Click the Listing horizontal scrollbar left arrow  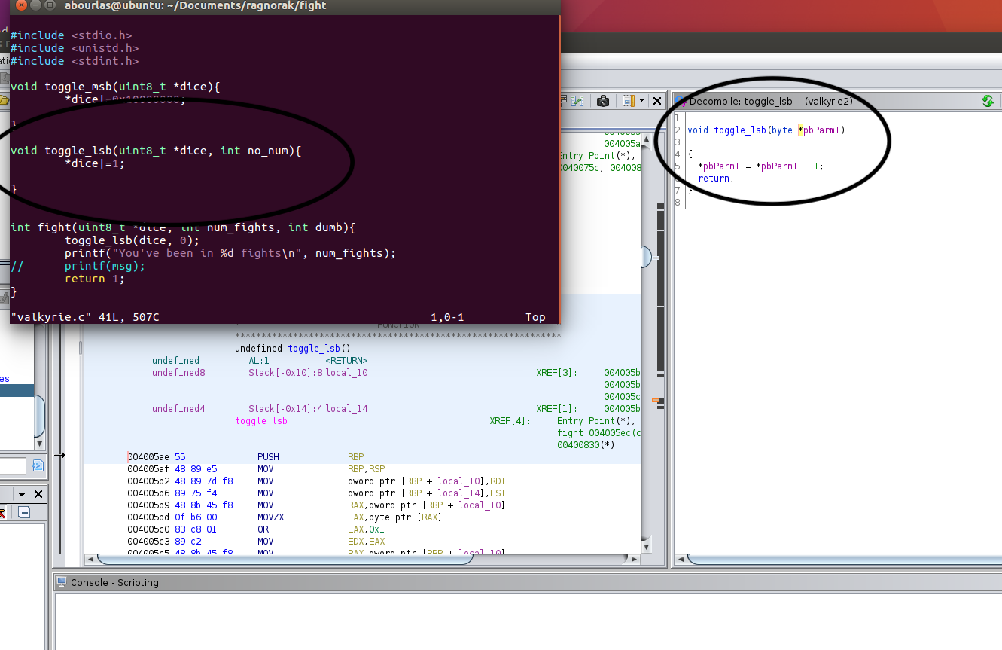click(91, 560)
